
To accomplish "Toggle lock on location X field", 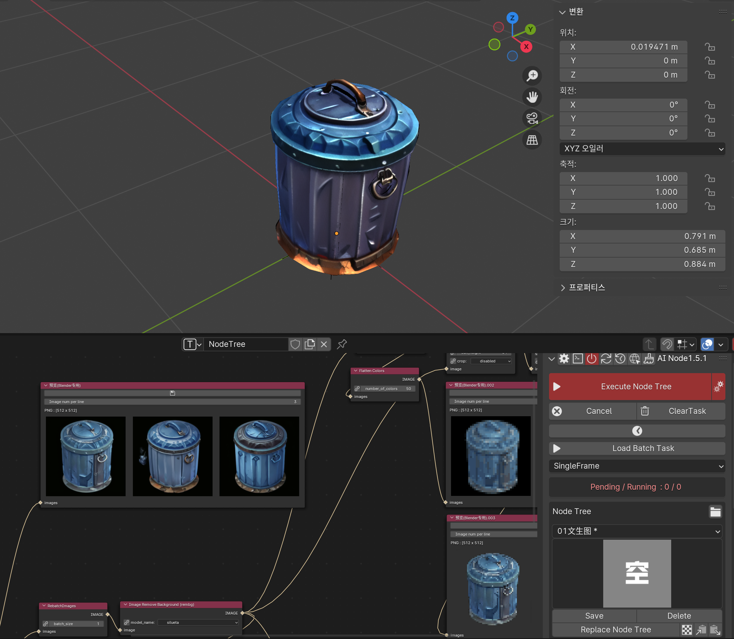I will [709, 47].
